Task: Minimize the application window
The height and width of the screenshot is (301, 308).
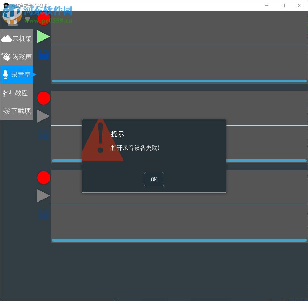Action: click(266, 5)
